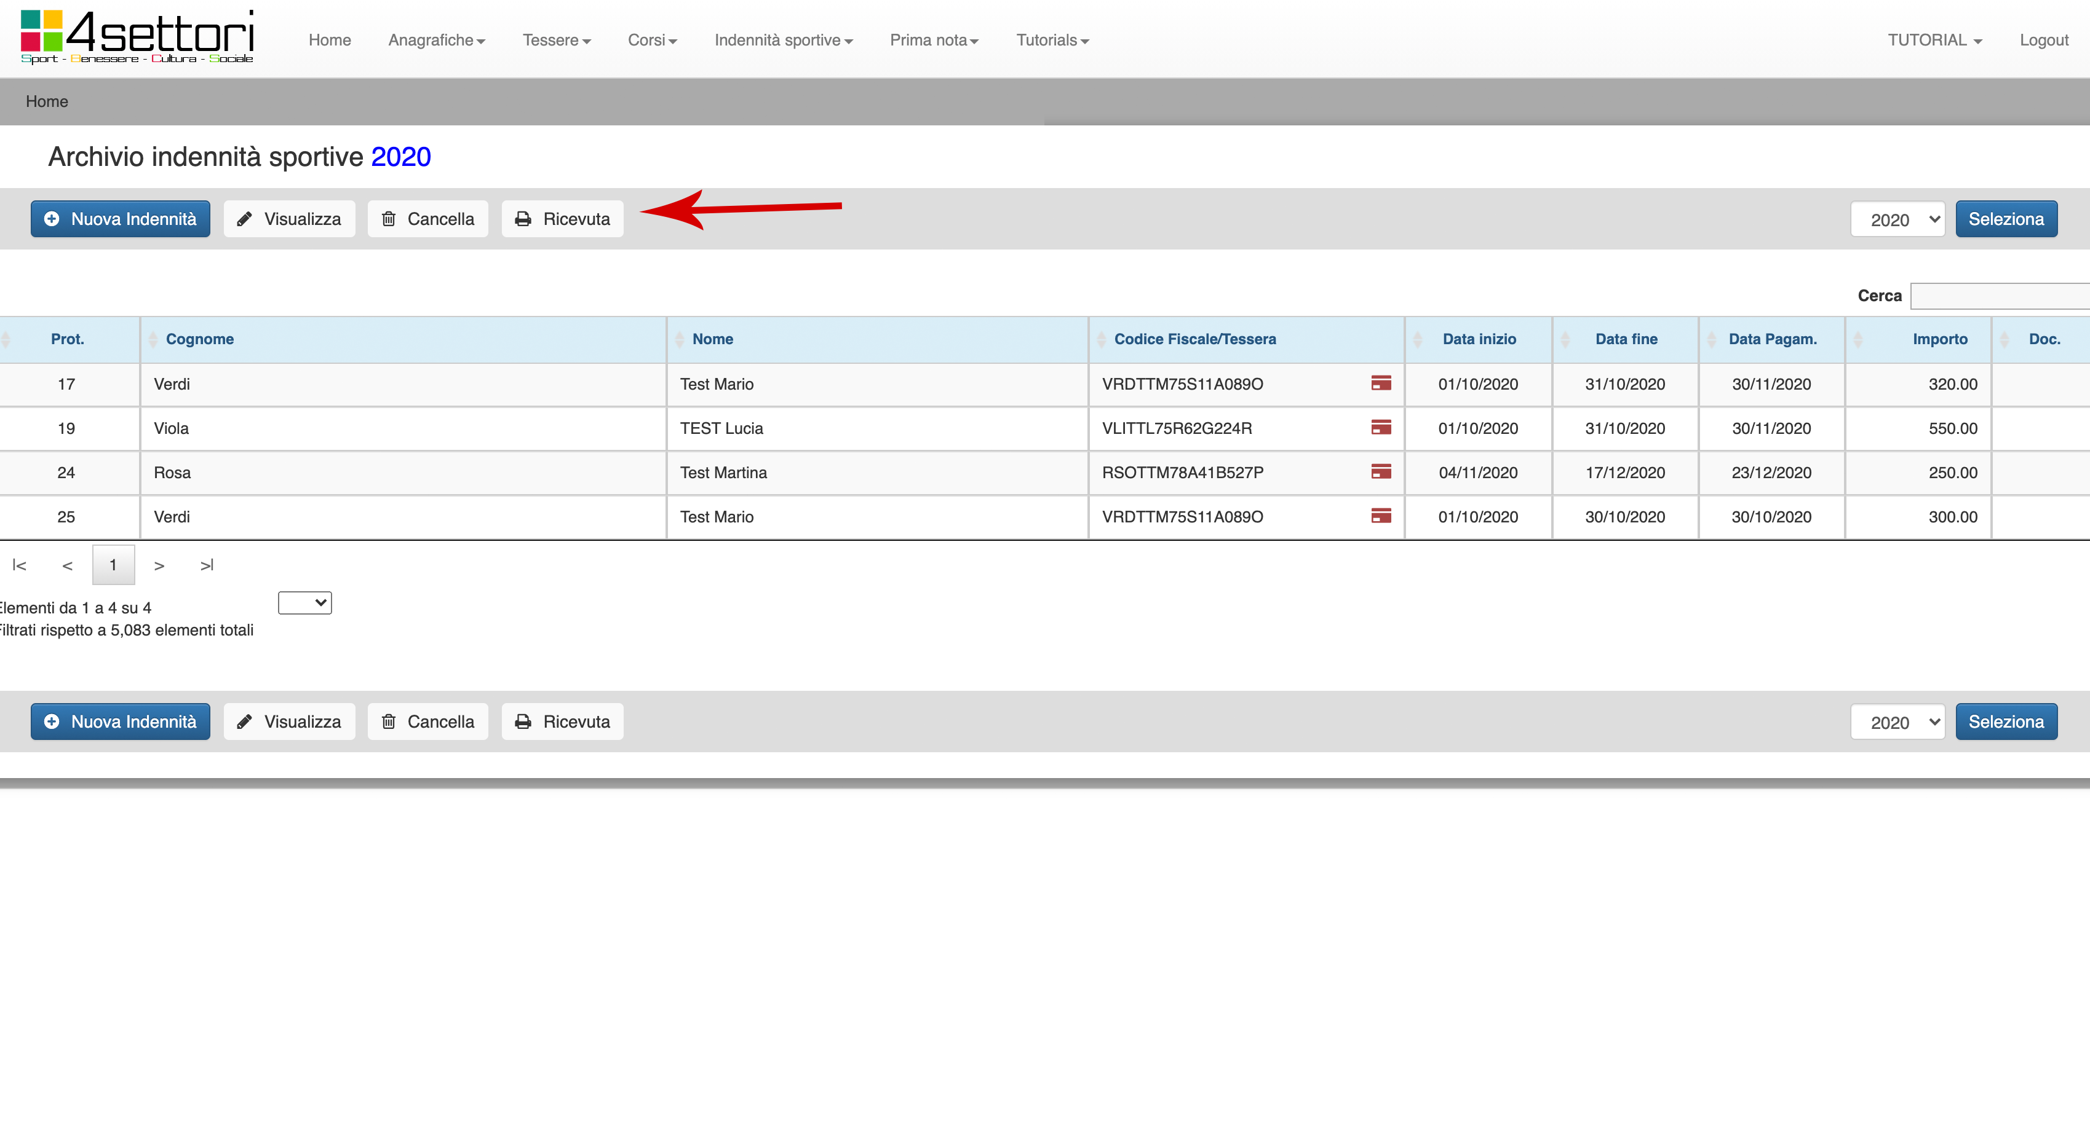Viewport: 2090px width, 1121px height.
Task: Click the top Nuova Indennità button
Action: (120, 219)
